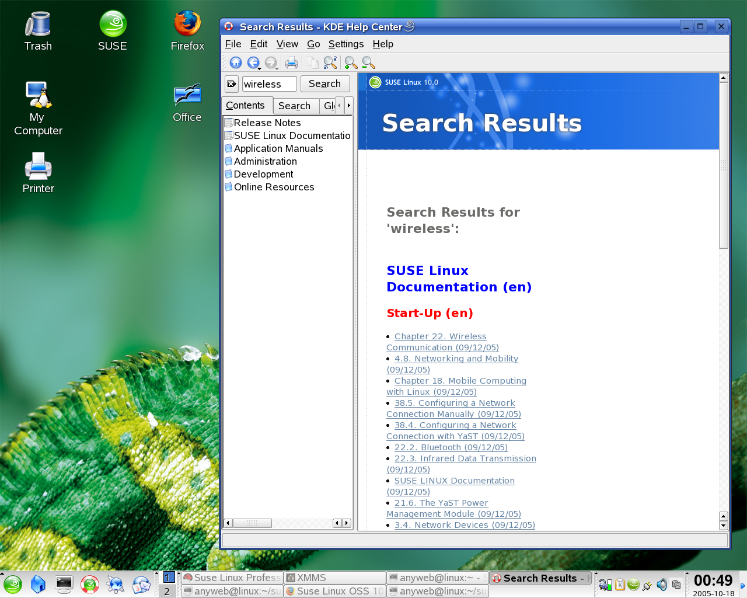
Task: Zoom in the help text
Action: pos(351,62)
